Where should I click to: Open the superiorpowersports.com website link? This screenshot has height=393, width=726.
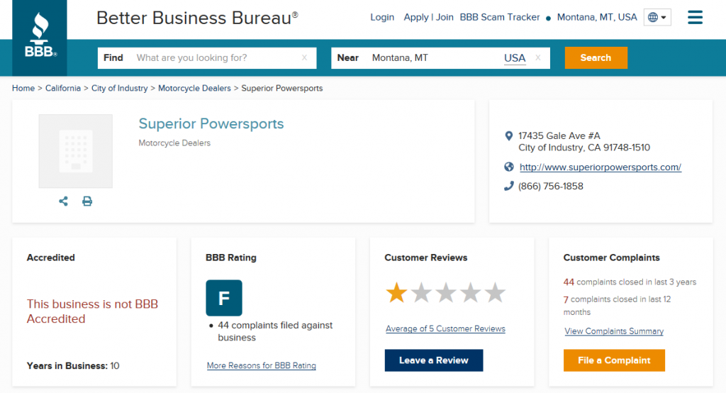(x=600, y=167)
